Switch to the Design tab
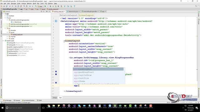200x112 pixels. [55, 98]
